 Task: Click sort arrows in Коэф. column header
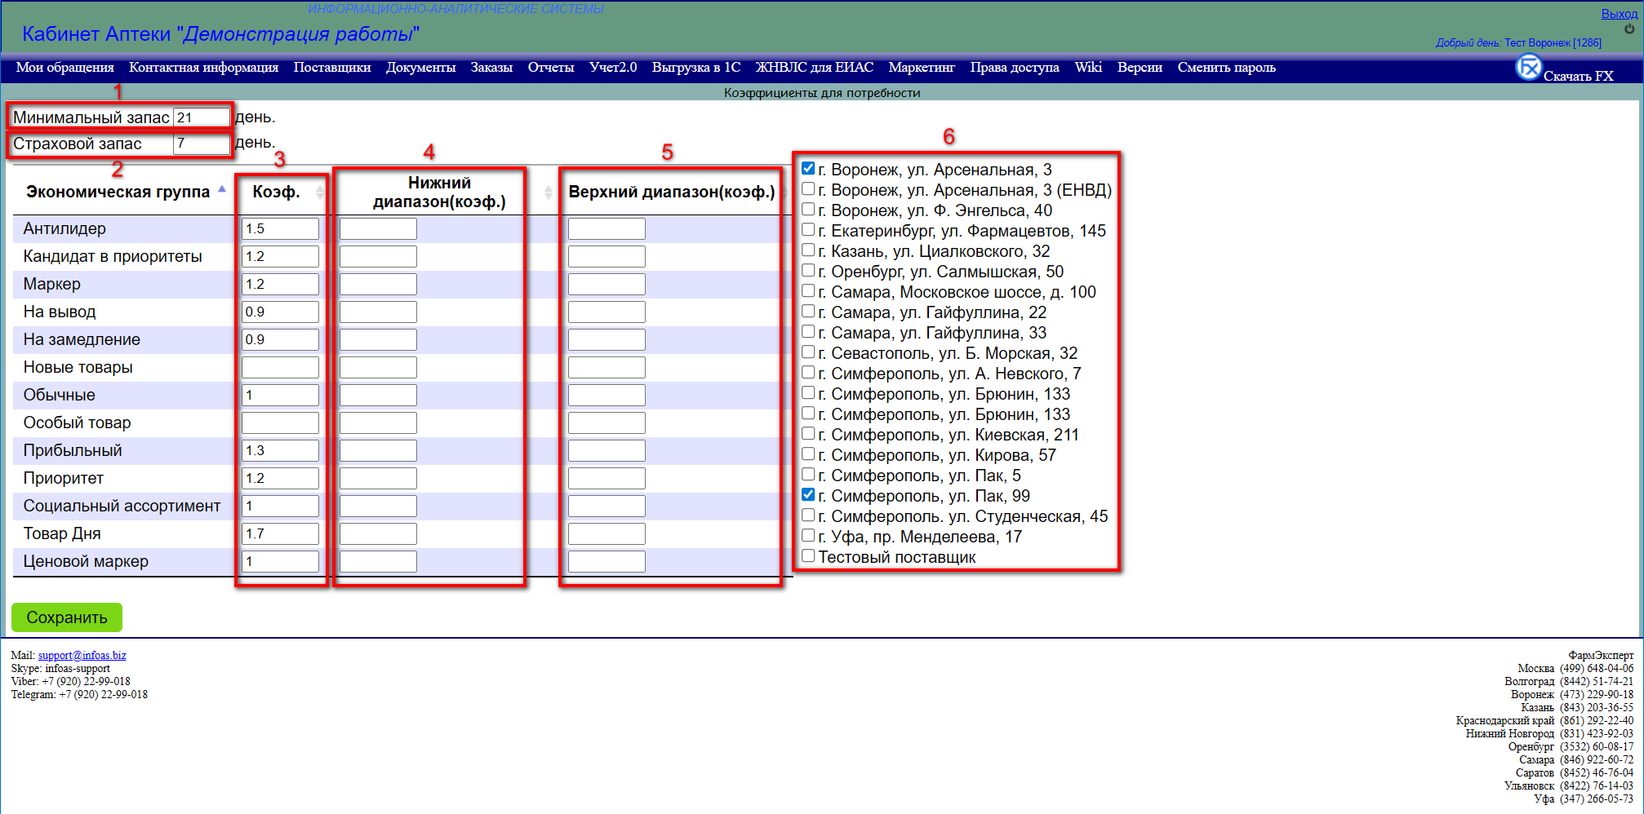[319, 192]
